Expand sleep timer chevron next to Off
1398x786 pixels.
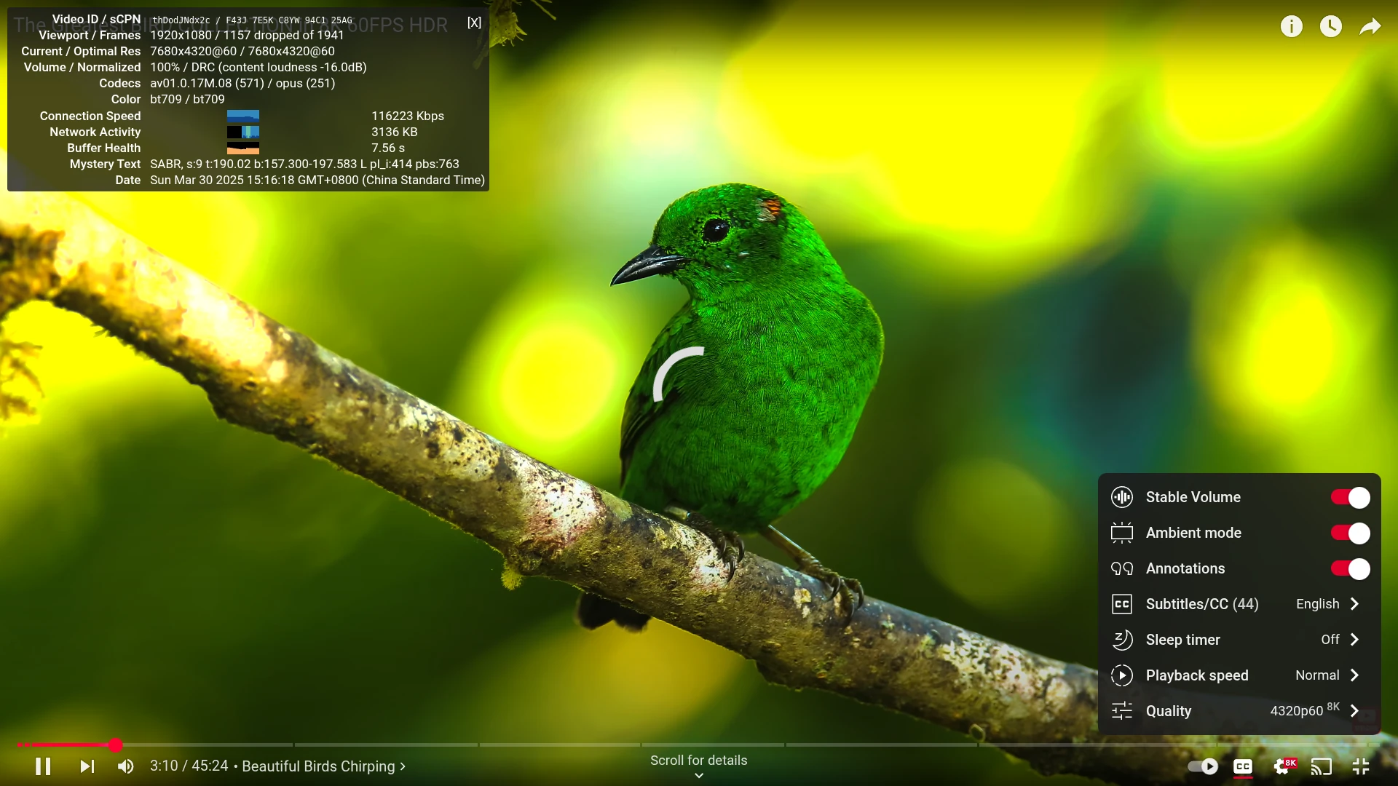(1354, 640)
